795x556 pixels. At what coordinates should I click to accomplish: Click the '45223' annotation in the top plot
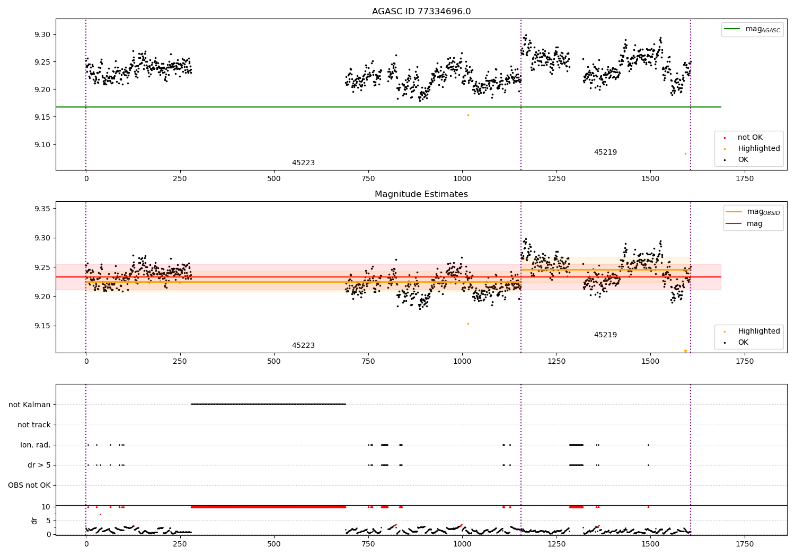coord(303,163)
